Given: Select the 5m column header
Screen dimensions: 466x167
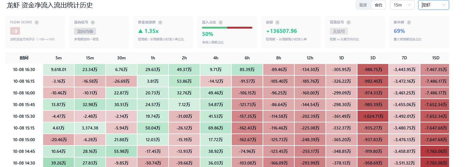Looking at the screenshot, I should click(x=59, y=58).
